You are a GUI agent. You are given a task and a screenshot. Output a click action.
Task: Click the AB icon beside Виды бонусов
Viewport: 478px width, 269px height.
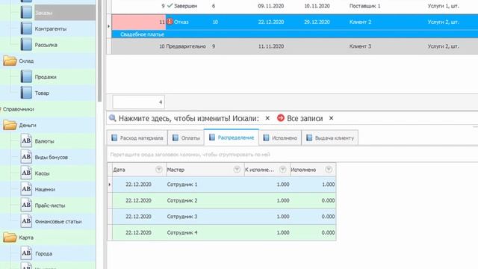[26, 157]
